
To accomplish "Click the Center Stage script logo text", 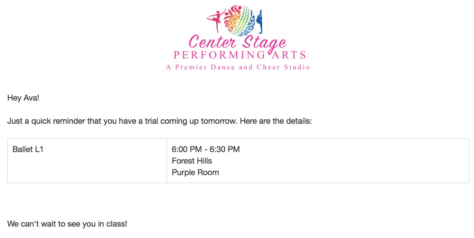I will pos(237,42).
